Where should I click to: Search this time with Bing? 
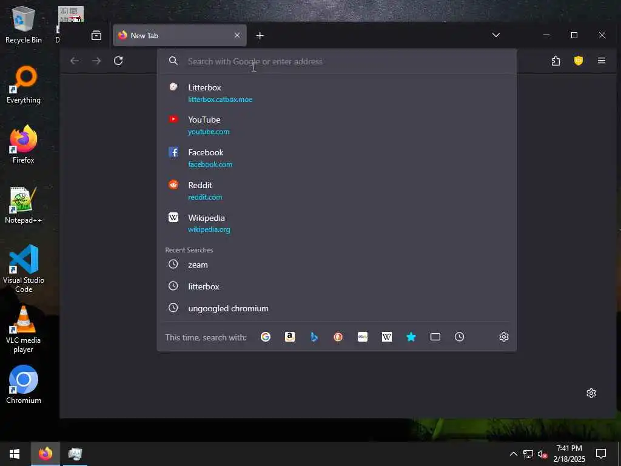click(314, 337)
